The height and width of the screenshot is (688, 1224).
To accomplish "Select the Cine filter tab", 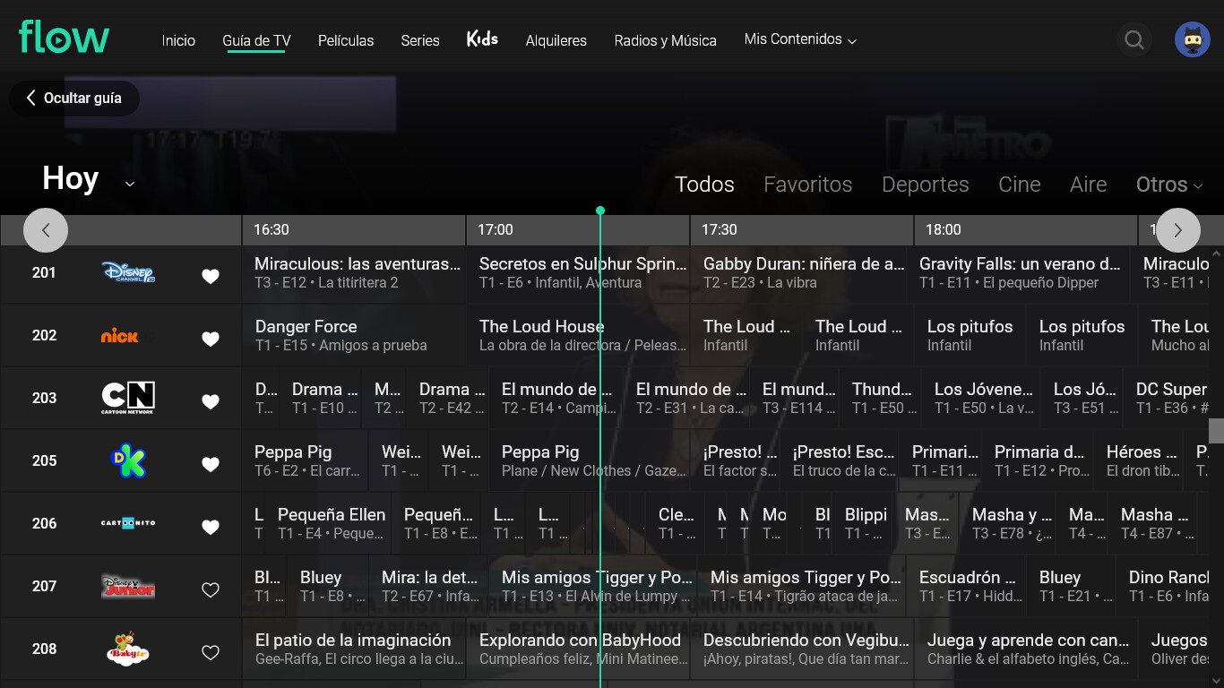I will 1020,185.
